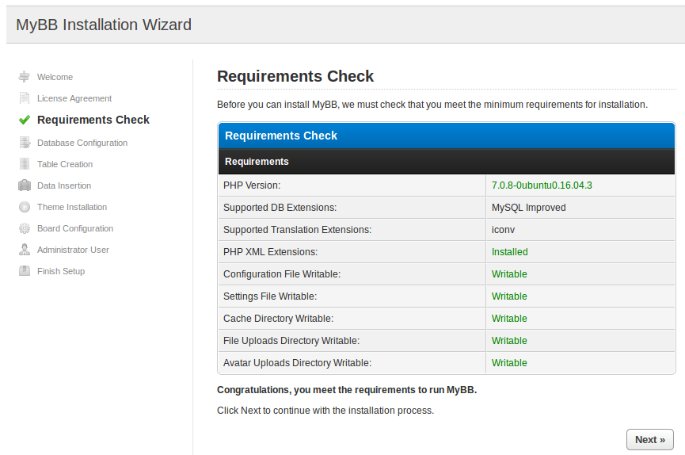The image size is (685, 455).
Task: Click the green Installed value
Action: pyautogui.click(x=509, y=252)
